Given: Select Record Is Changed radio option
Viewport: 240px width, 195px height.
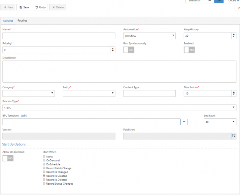Looking at the screenshot, I should (x=44, y=172).
